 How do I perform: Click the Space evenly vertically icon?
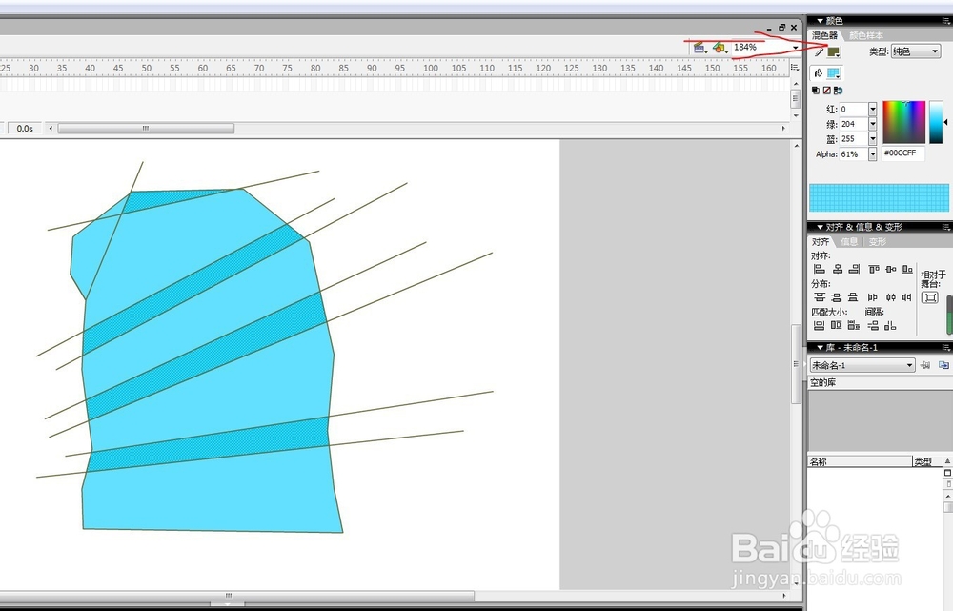(873, 326)
